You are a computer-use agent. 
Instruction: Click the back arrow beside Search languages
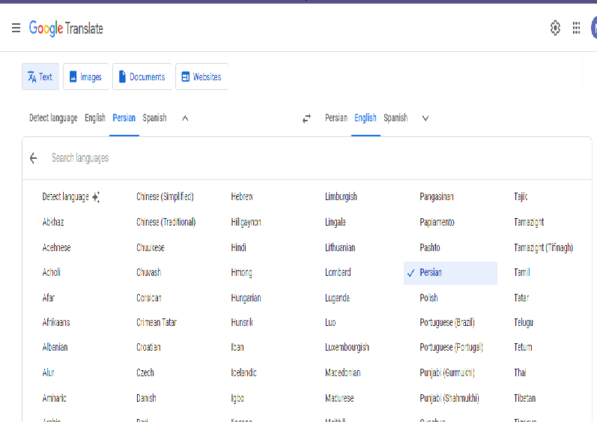[34, 158]
